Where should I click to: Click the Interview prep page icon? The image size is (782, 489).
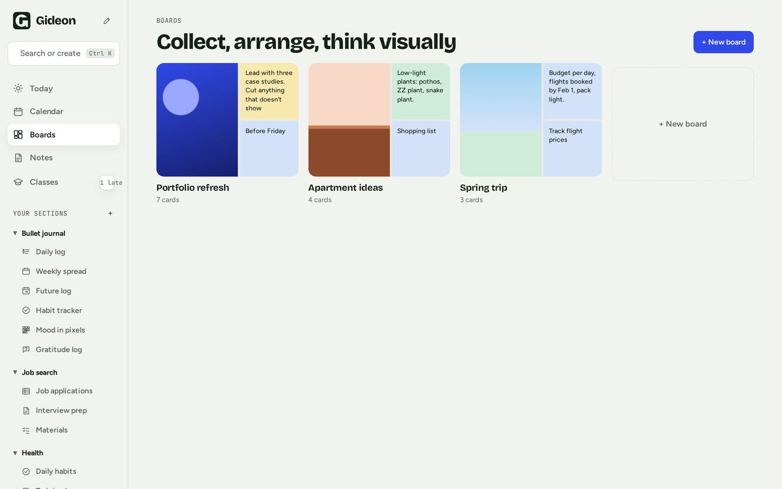click(x=26, y=411)
